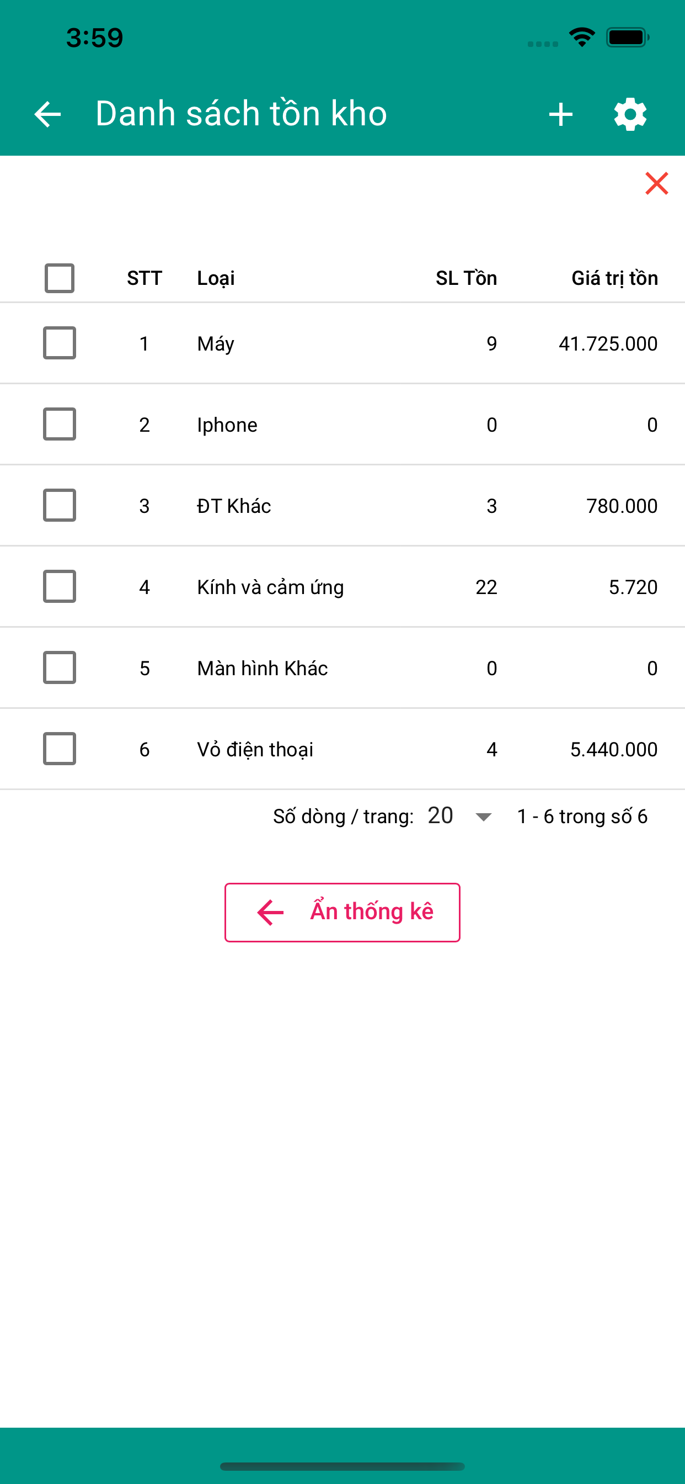The width and height of the screenshot is (685, 1484).
Task: Toggle the select-all header checkbox
Action: pos(60,278)
